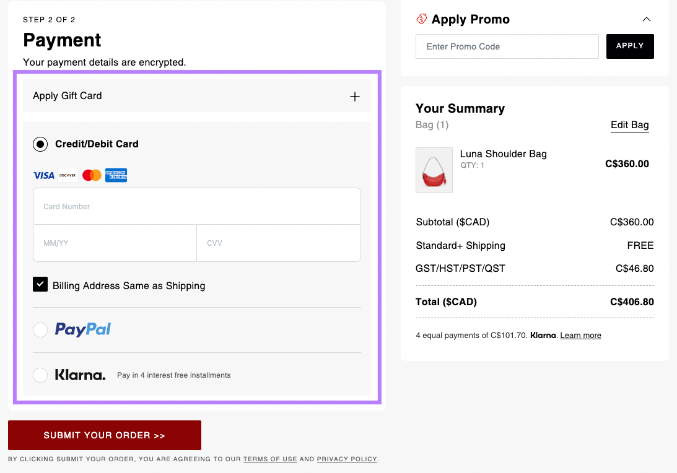The image size is (677, 473).
Task: Select the Visa card brand icon
Action: coord(43,175)
